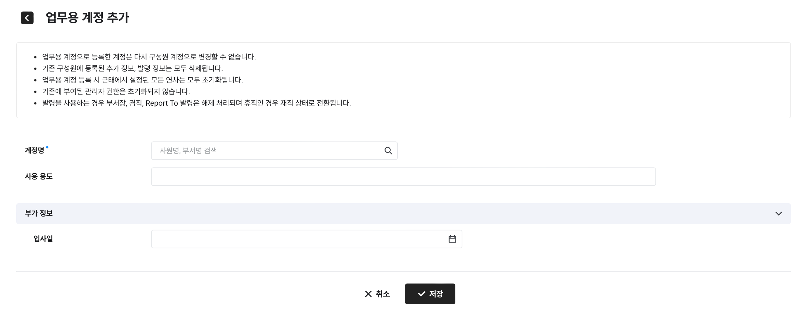Click the 부가 정보 section header text
Image resolution: width=808 pixels, height=319 pixels.
(x=38, y=213)
